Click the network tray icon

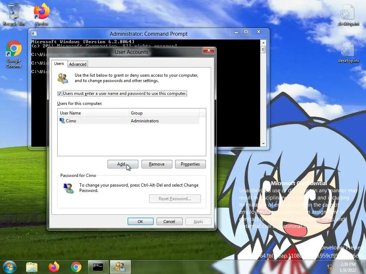pos(330,267)
